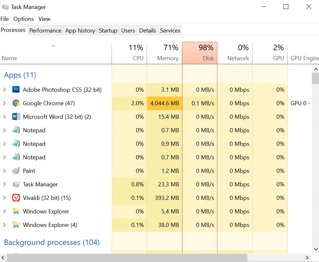The width and height of the screenshot is (319, 262).
Task: Expand the Adobe Photoshop CS5 process
Action: pos(5,89)
